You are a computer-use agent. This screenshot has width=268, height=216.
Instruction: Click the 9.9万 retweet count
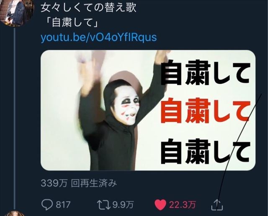(x=123, y=205)
